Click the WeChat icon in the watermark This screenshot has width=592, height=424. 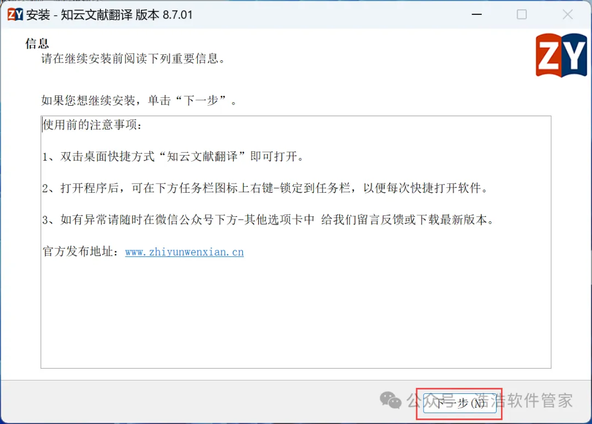[390, 400]
